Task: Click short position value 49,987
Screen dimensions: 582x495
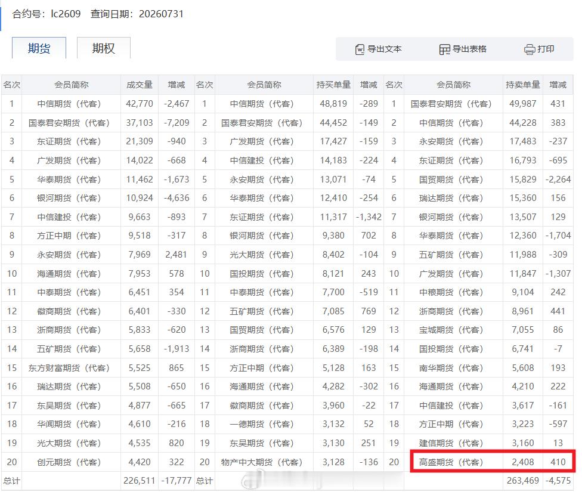Action: point(522,104)
